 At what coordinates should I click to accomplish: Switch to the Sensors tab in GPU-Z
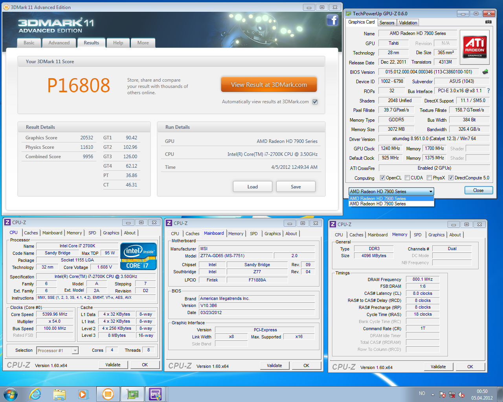387,23
